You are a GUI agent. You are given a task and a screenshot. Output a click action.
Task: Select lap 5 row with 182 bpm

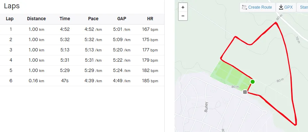click(x=82, y=71)
